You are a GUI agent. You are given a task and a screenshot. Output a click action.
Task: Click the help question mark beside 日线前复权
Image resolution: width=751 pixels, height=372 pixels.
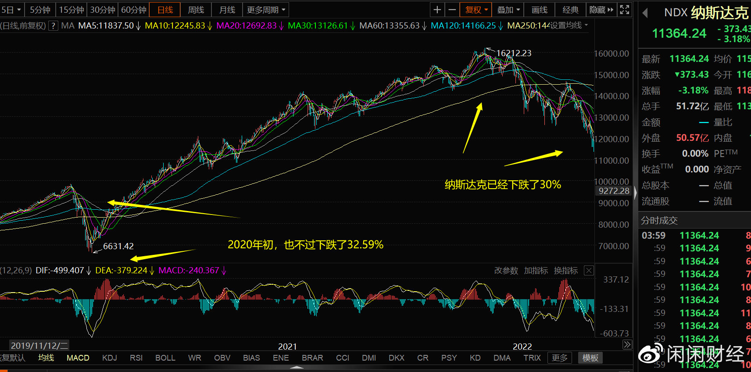[53, 26]
